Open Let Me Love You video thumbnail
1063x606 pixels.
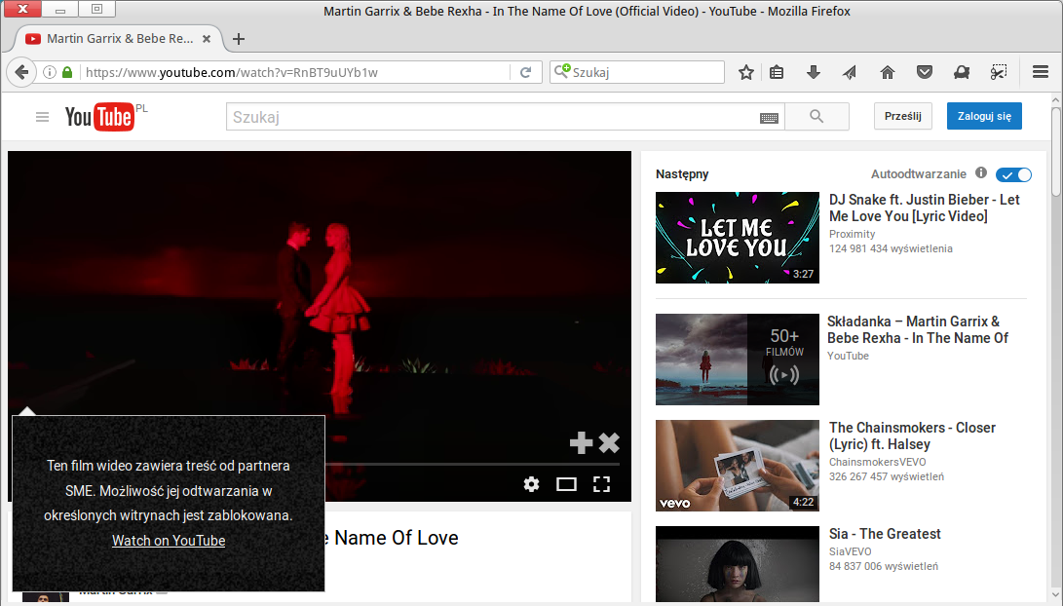(738, 238)
